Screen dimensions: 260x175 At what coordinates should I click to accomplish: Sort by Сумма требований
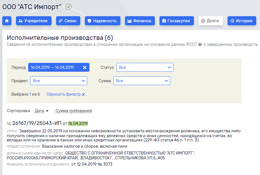(x=74, y=111)
